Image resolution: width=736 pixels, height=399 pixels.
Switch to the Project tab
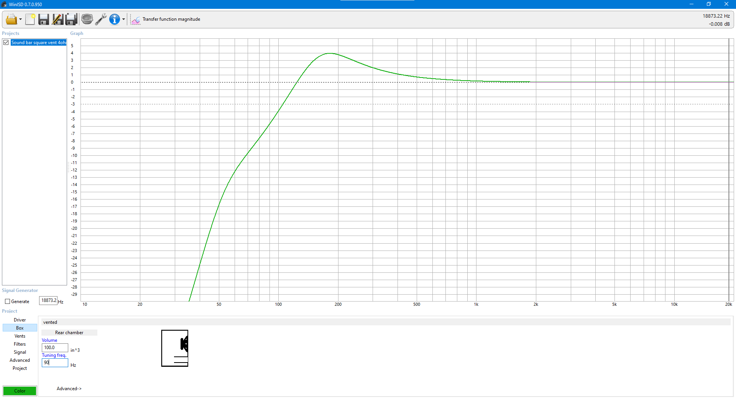tap(20, 368)
